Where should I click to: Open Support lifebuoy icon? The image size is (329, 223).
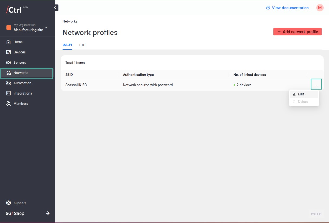click(x=8, y=203)
